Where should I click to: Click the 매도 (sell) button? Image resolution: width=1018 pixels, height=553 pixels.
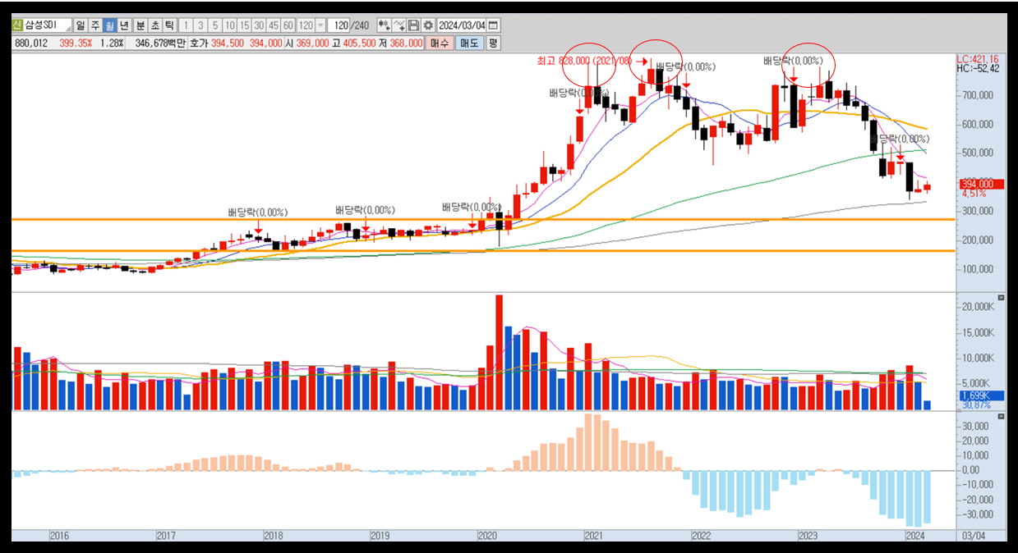tap(470, 43)
